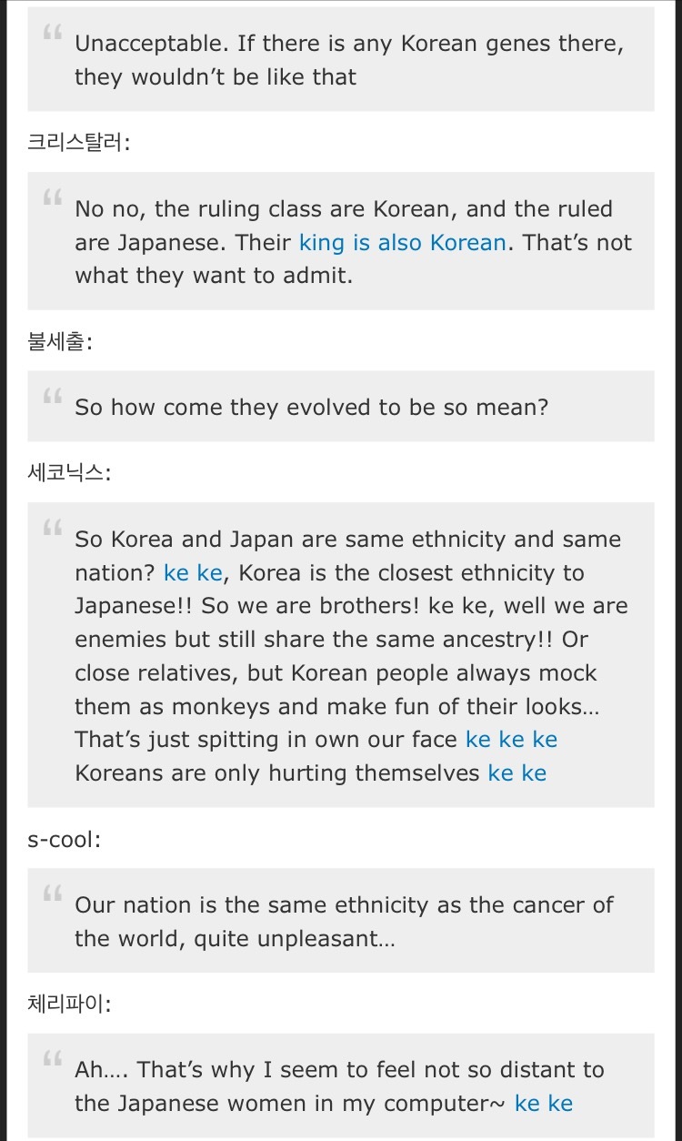The height and width of the screenshot is (1141, 682).
Task: Click "ke ke" link after "same nation?"
Action: point(193,573)
